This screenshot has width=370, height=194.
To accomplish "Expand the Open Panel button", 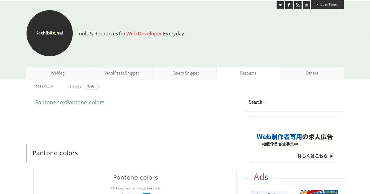I will pos(327,4).
